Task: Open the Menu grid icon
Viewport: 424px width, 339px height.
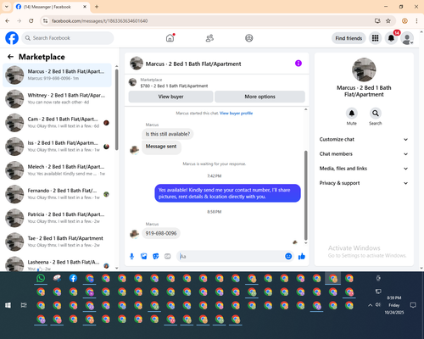Action: tap(375, 38)
